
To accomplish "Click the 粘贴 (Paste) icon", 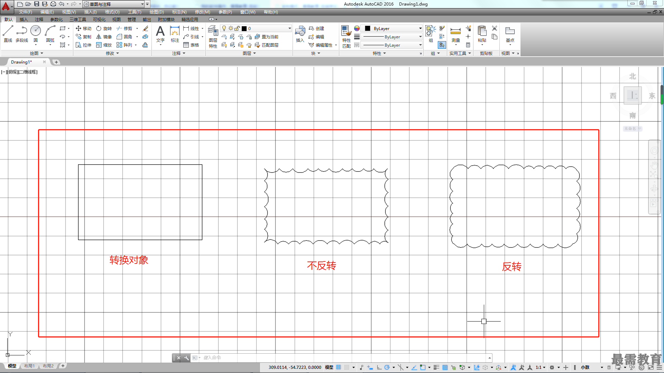I will [x=482, y=34].
